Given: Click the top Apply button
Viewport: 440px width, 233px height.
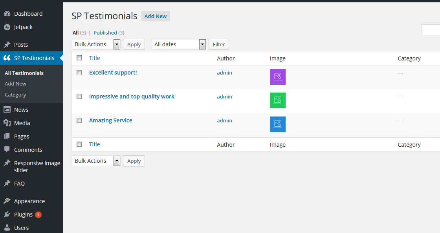Looking at the screenshot, I should click(134, 44).
